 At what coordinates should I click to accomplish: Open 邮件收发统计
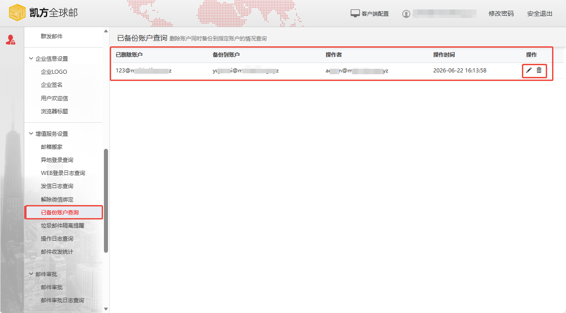[x=57, y=251]
